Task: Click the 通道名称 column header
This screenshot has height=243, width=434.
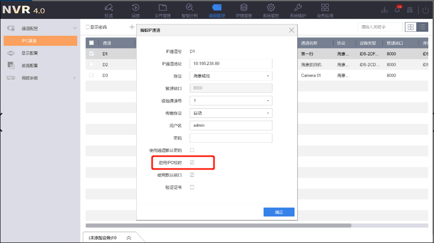Action: click(309, 43)
